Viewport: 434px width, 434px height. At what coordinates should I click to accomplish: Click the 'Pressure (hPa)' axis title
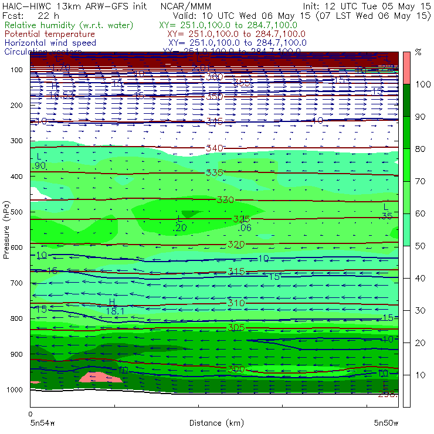[6, 230]
